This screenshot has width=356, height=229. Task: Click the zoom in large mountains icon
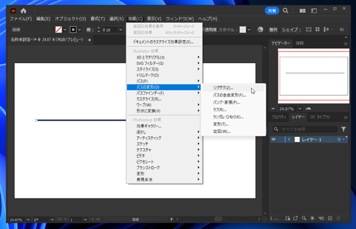[x=308, y=108]
